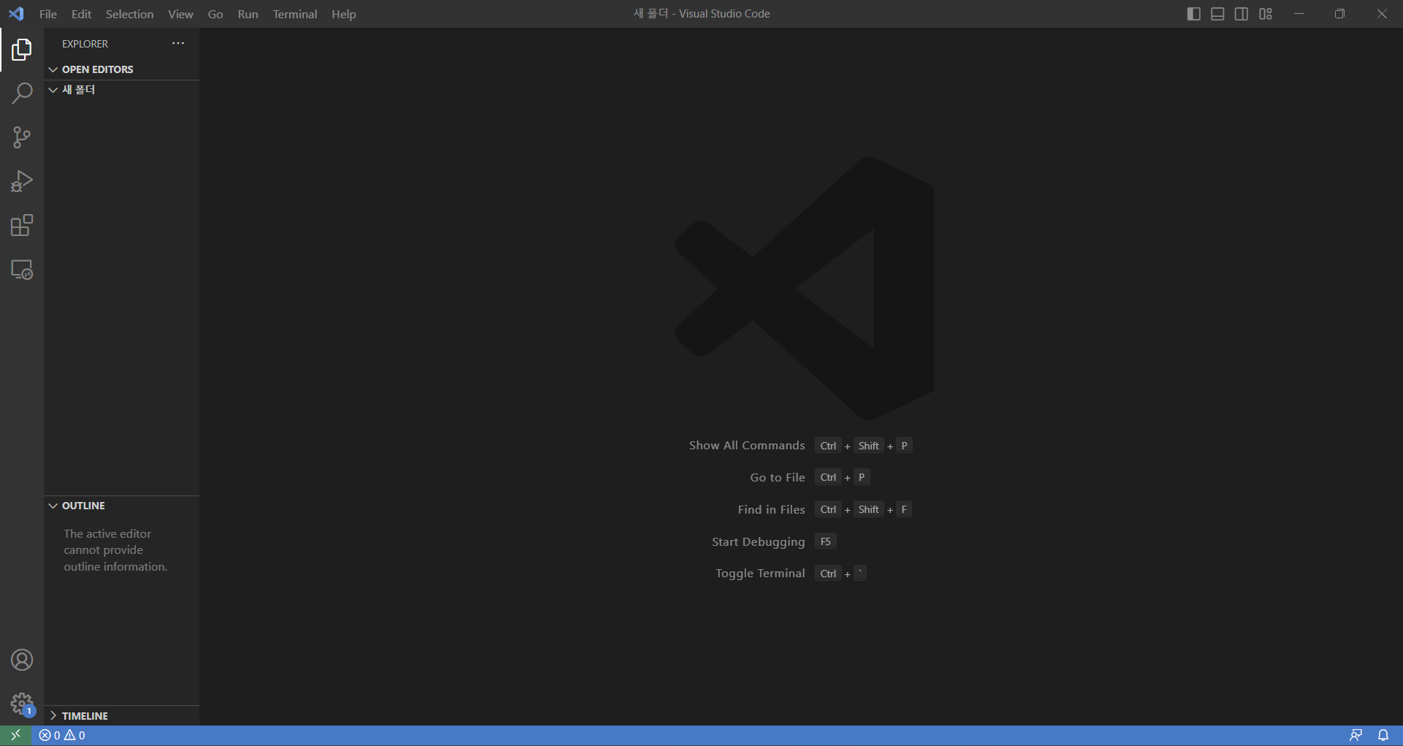Screen dimensions: 1403x746
Task: Open the Help menu
Action: 343,14
